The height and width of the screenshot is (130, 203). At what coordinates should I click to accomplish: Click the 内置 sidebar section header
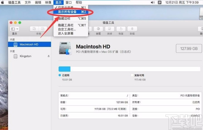click(13, 39)
